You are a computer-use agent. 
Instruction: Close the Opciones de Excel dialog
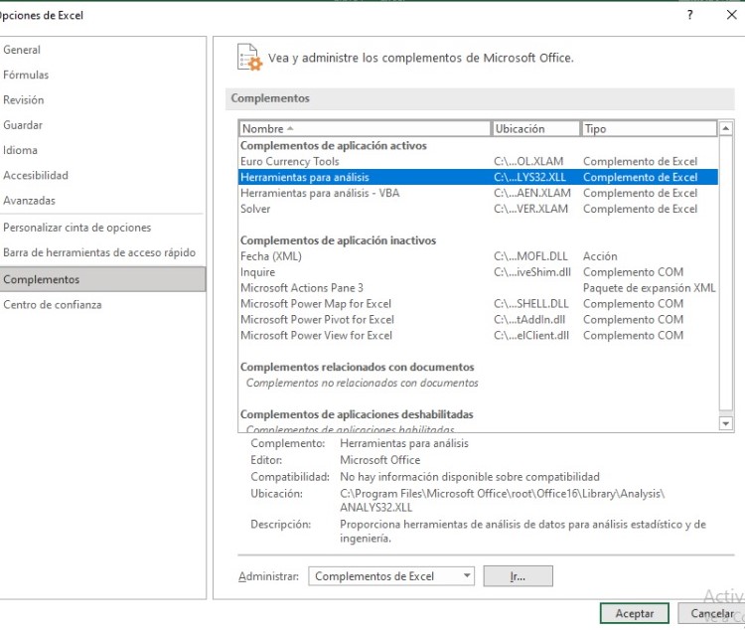point(732,15)
